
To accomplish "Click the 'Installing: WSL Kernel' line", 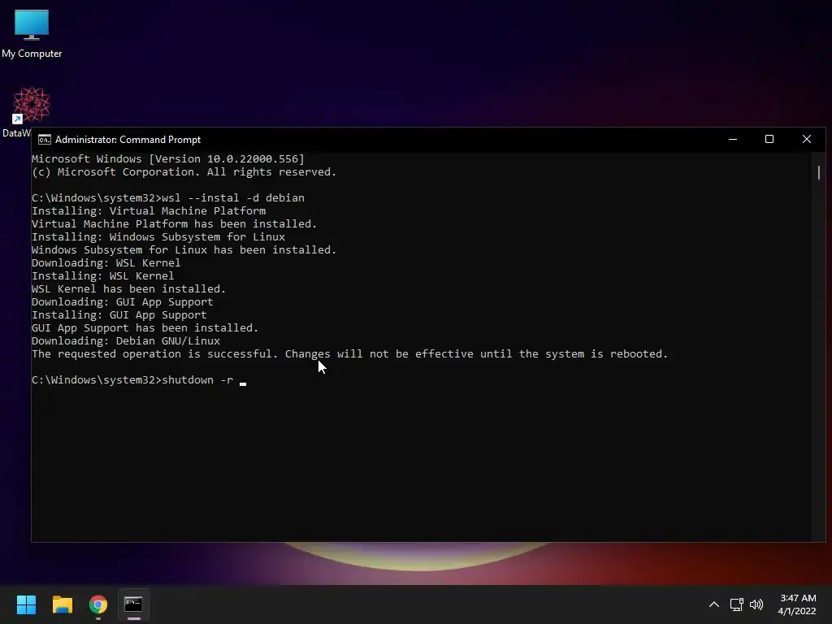I will (x=103, y=276).
